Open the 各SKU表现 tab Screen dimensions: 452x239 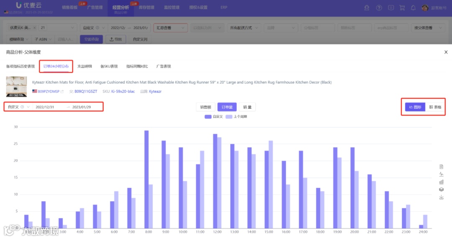[x=109, y=66]
